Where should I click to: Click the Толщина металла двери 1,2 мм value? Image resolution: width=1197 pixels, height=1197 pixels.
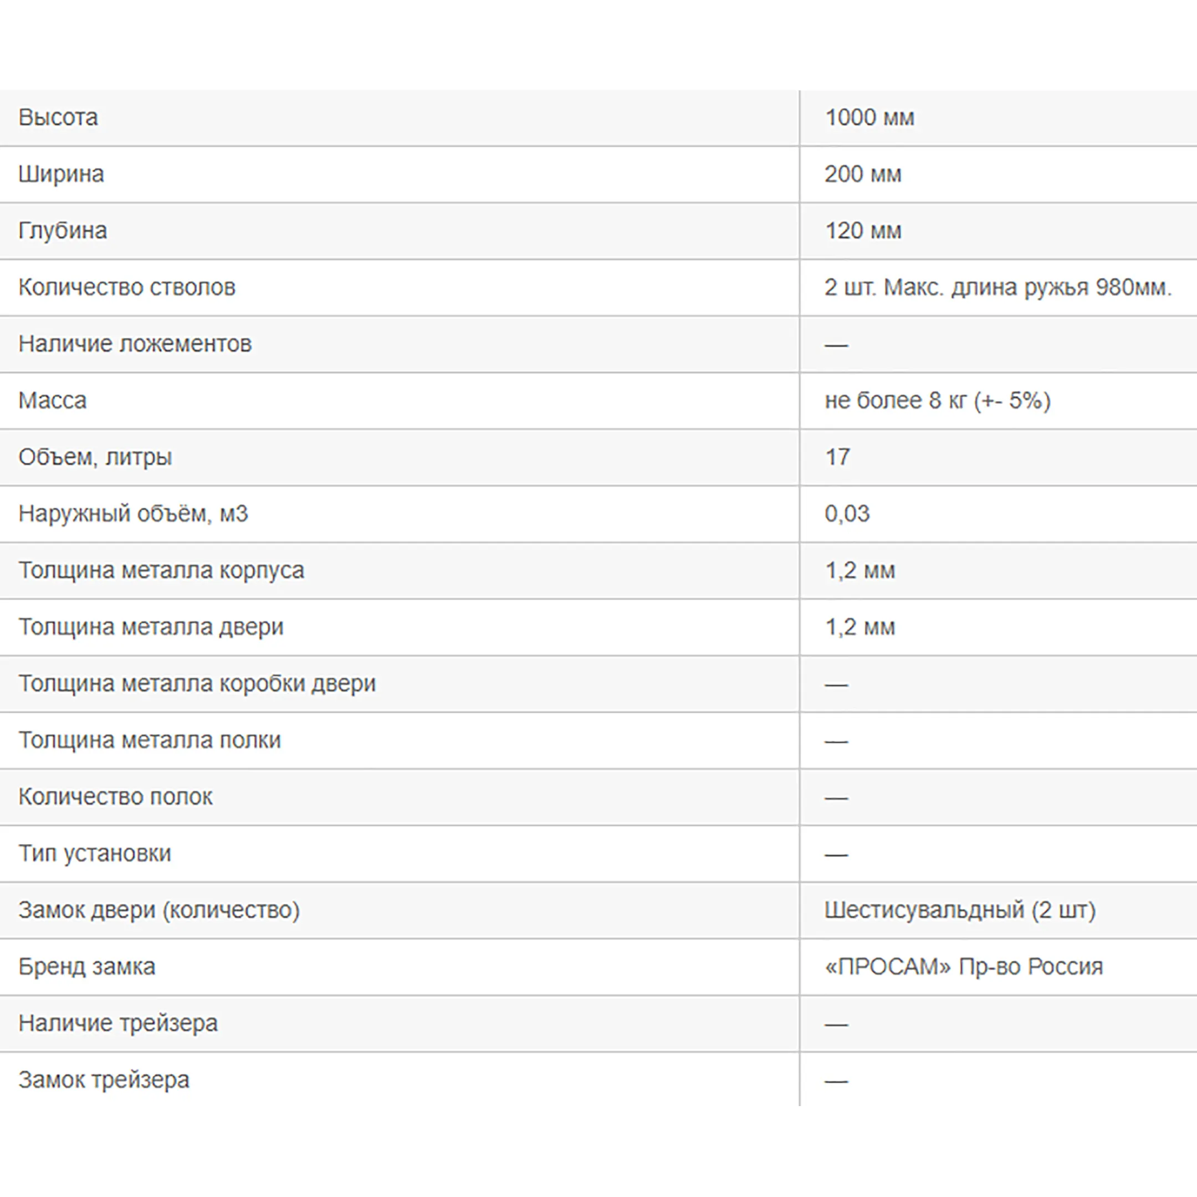pos(860,627)
